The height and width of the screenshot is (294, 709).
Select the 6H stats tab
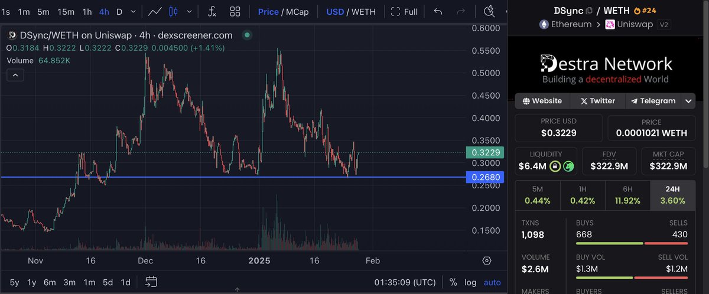pos(627,194)
